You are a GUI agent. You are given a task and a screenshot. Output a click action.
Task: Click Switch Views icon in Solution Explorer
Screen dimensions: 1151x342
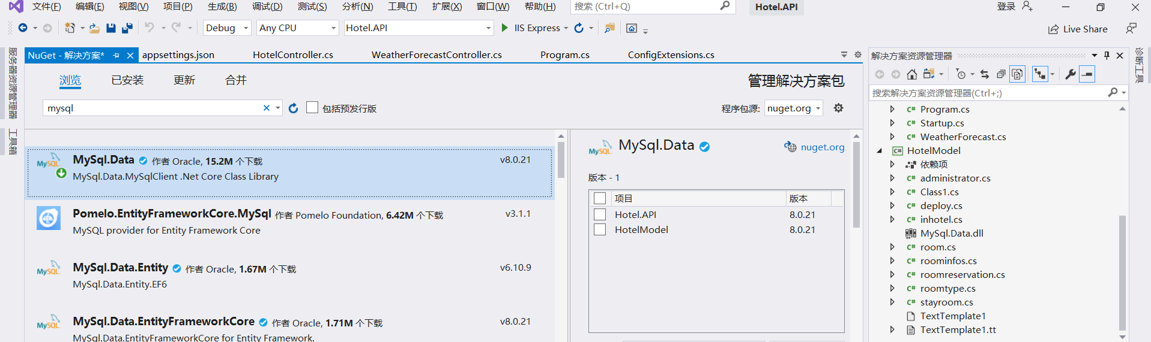929,74
